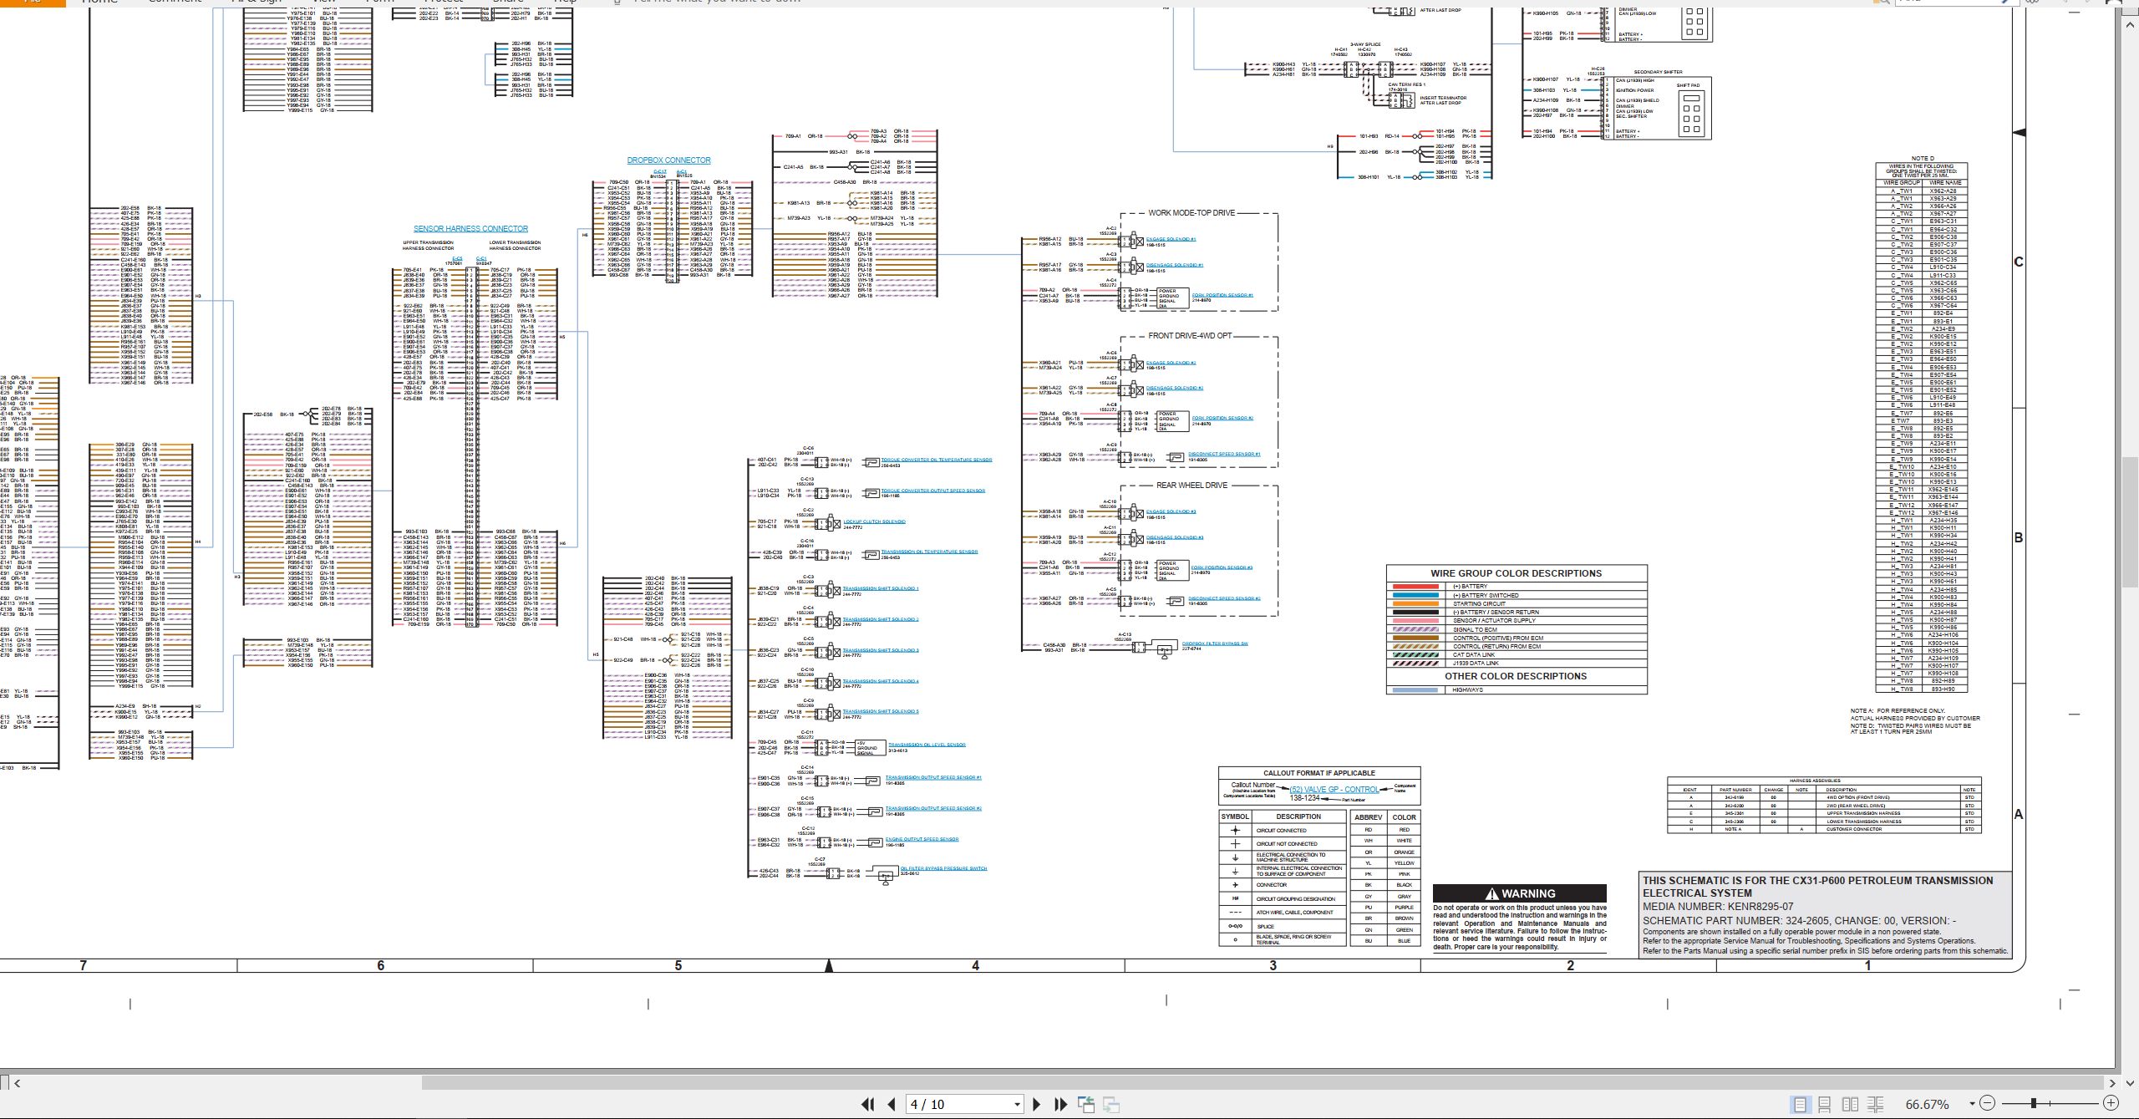
Task: Open the (52) VALVE GP - CONTROL callout link
Action: [x=1334, y=790]
